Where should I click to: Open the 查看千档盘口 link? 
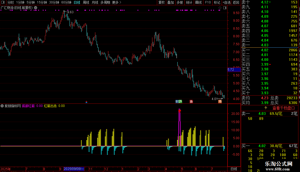coord(284,108)
